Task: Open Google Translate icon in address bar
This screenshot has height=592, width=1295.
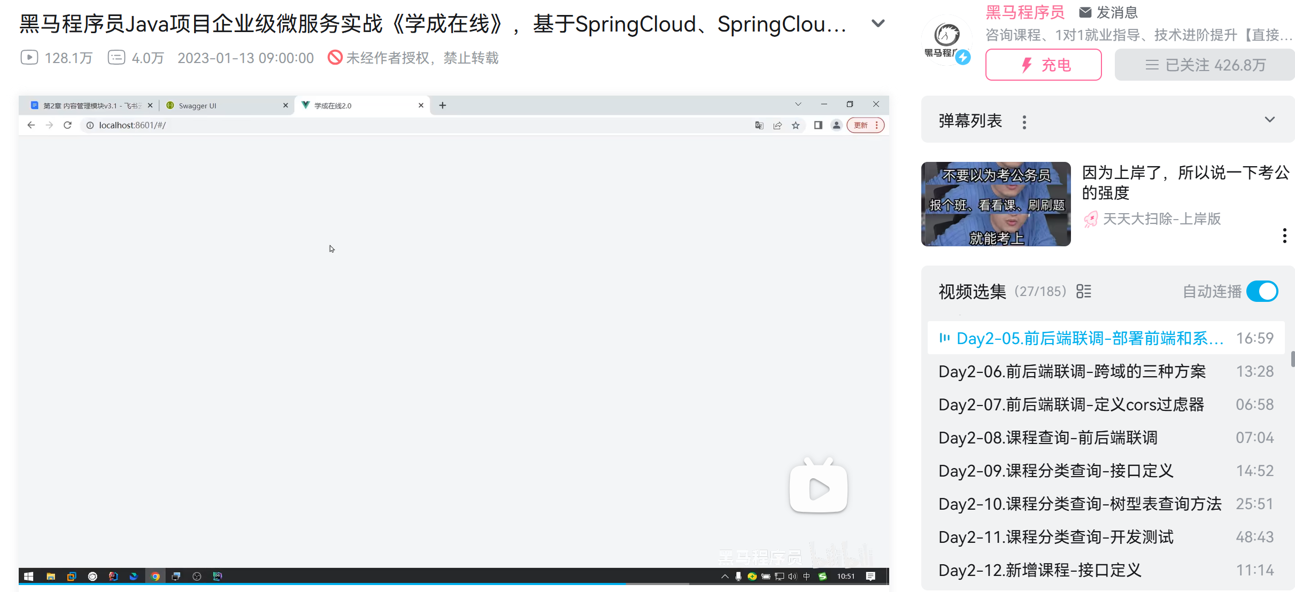Action: [x=760, y=125]
